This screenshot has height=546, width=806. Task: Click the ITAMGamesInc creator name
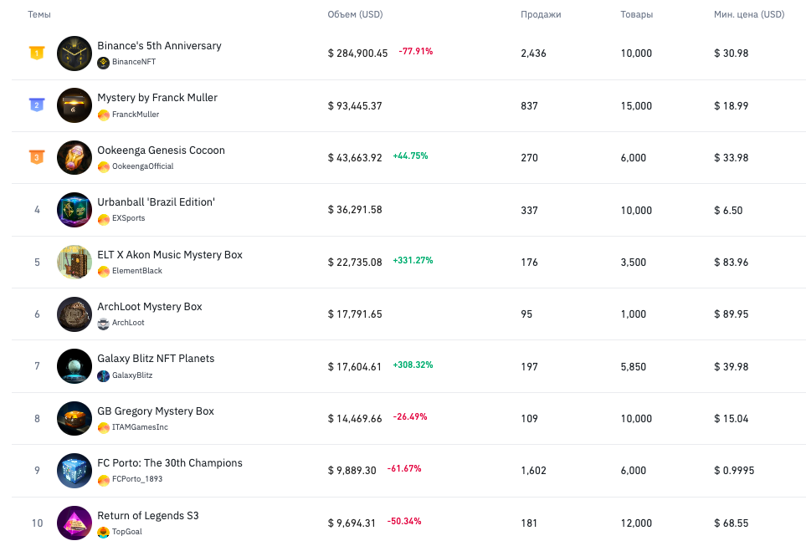[x=140, y=426]
